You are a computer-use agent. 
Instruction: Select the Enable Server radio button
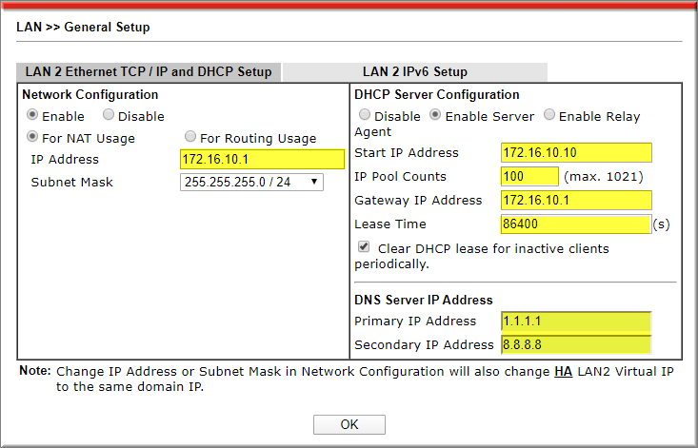click(x=436, y=115)
